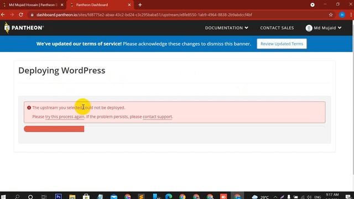Click the address bar URL
Image resolution: width=354 pixels, height=199 pixels.
(144, 15)
